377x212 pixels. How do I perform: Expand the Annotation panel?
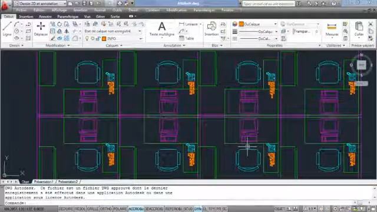tap(174, 45)
